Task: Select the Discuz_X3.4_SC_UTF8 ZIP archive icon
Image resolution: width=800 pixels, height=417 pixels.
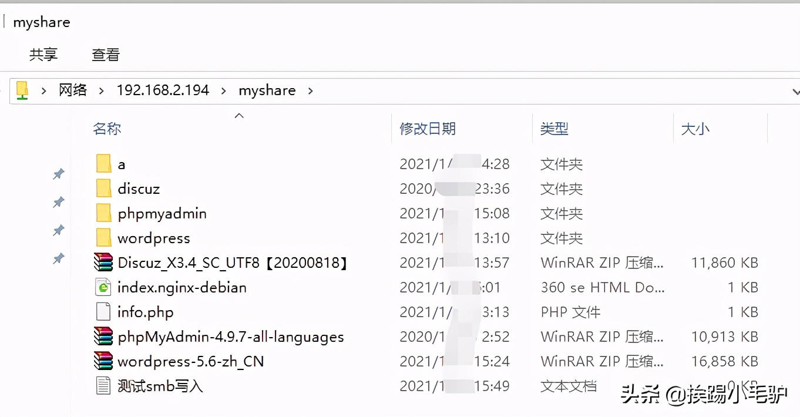Action: 103,263
